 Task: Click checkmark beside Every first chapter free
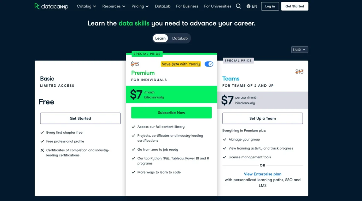[42, 132]
